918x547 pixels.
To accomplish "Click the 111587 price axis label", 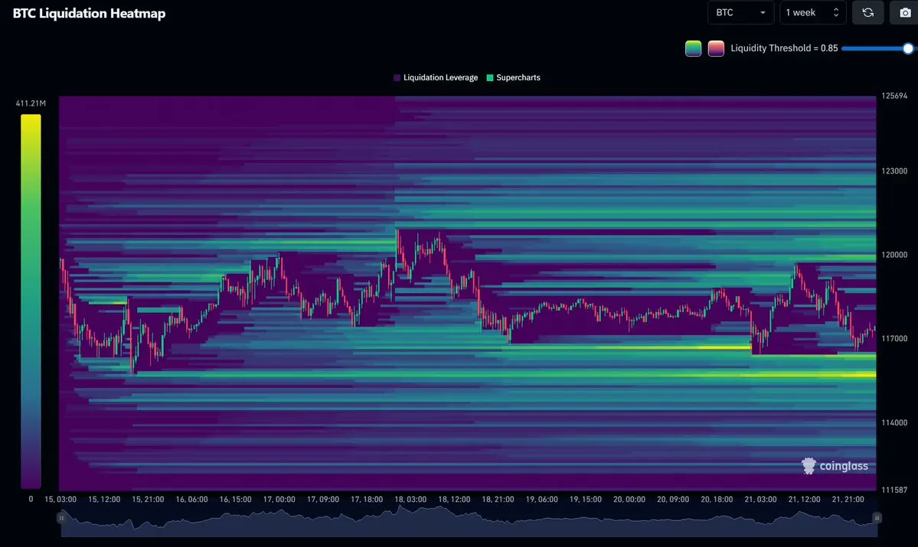I will click(894, 490).
